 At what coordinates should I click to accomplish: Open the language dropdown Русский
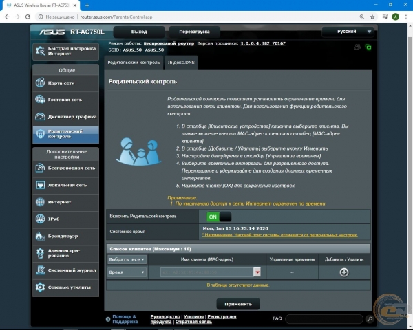(x=348, y=32)
